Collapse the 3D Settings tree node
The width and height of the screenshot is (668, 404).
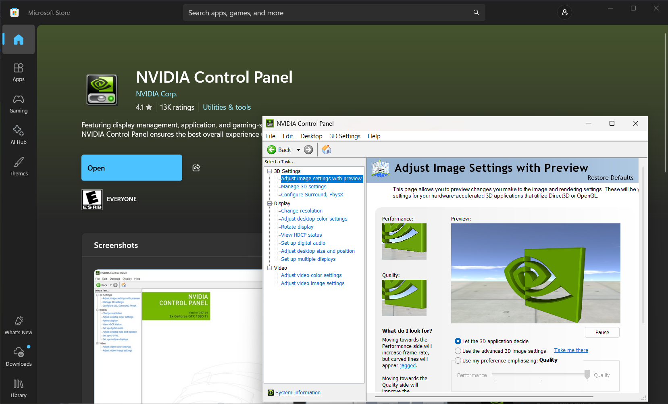pos(270,171)
